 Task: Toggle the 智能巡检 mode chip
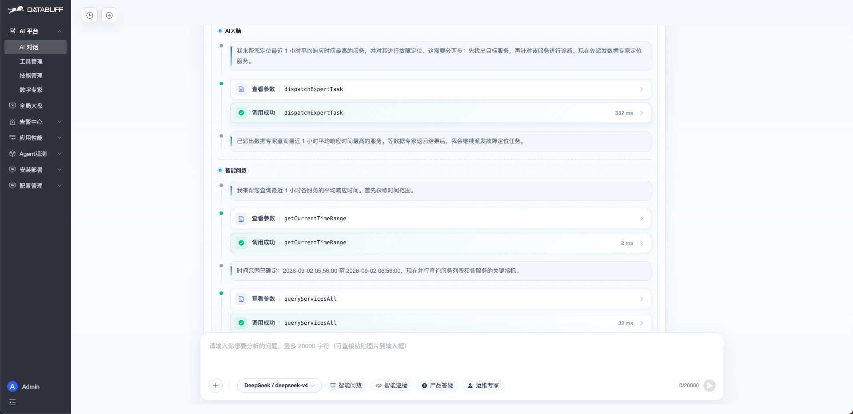(x=391, y=386)
